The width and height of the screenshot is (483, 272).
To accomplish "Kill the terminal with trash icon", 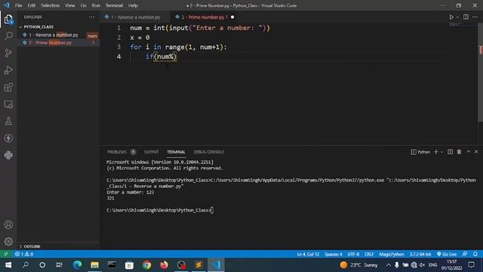I will [459, 152].
